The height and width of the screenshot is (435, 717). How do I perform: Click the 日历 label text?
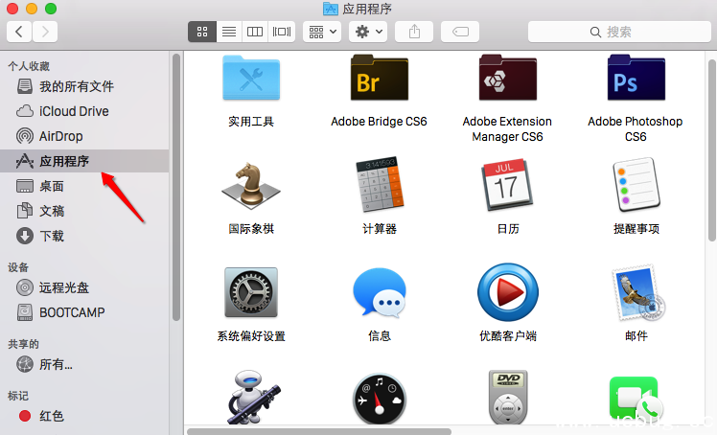coord(508,228)
